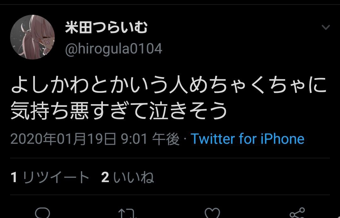Viewport: 340px width, 218px height.
Task: Select the @hirogula0104 handle
Action: pyautogui.click(x=114, y=49)
